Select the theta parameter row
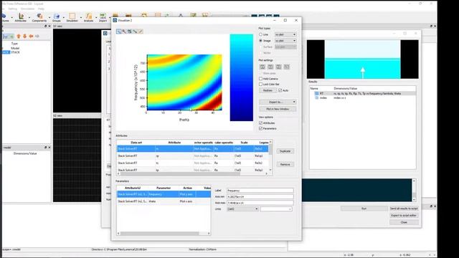 [164, 201]
